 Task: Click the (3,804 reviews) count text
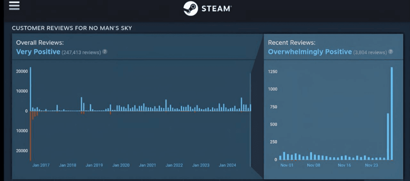click(370, 52)
